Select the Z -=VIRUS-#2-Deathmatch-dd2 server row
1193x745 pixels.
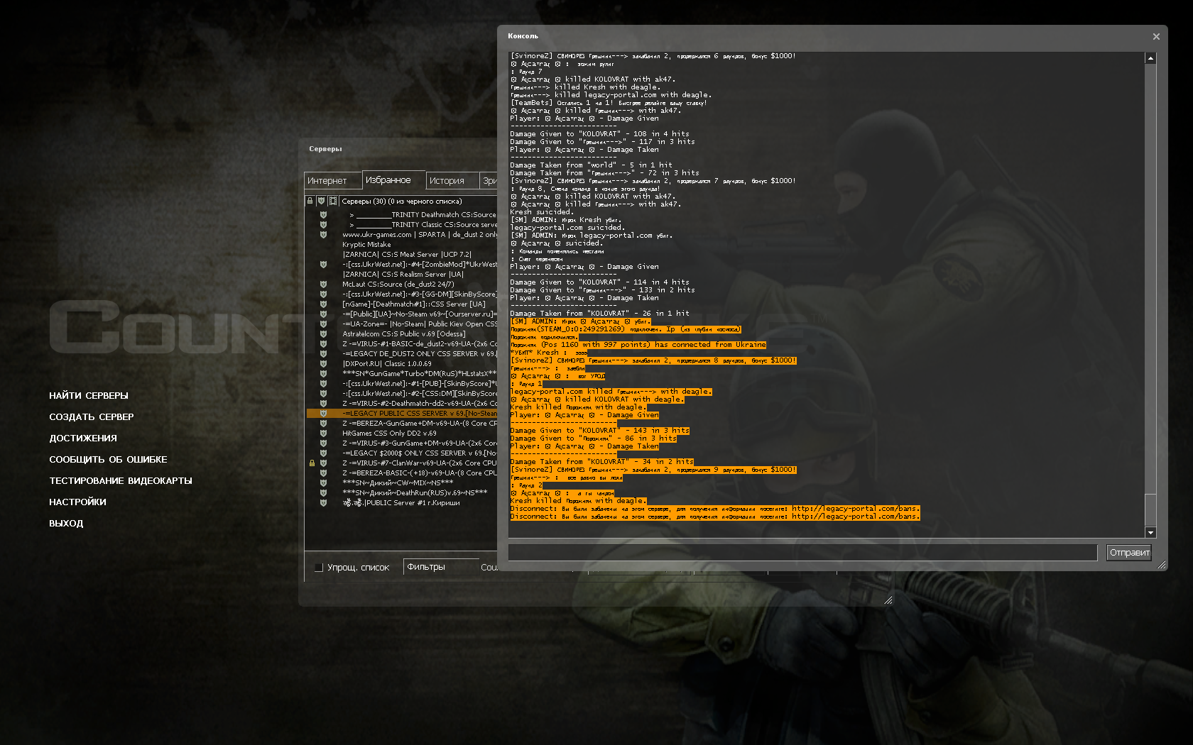point(402,404)
